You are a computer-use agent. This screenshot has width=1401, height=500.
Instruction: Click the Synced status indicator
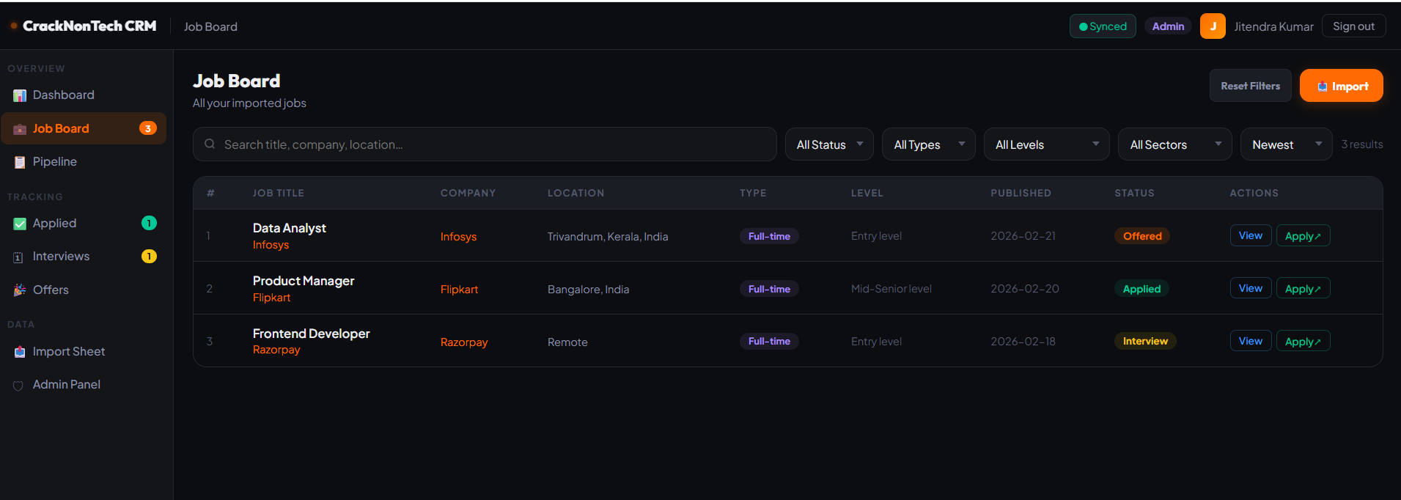pos(1103,26)
